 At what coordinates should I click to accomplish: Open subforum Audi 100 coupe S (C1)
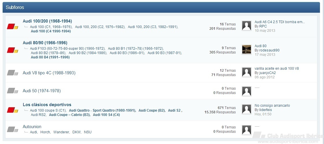pos(48,110)
